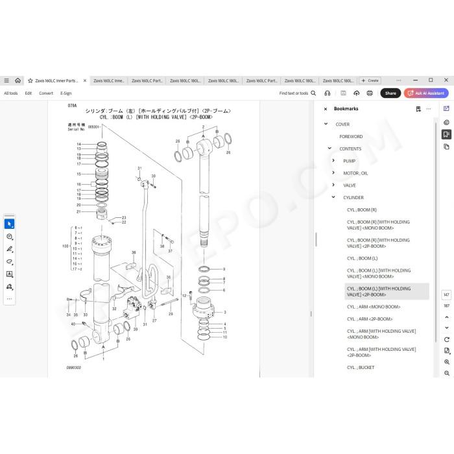This screenshot has height=454, width=454.
Task: Go to previous page with up chevron
Action: 446,317
